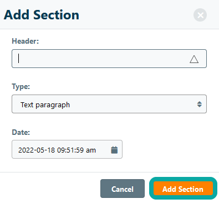Open the Type dropdown showing Text paragraph

pyautogui.click(x=109, y=104)
